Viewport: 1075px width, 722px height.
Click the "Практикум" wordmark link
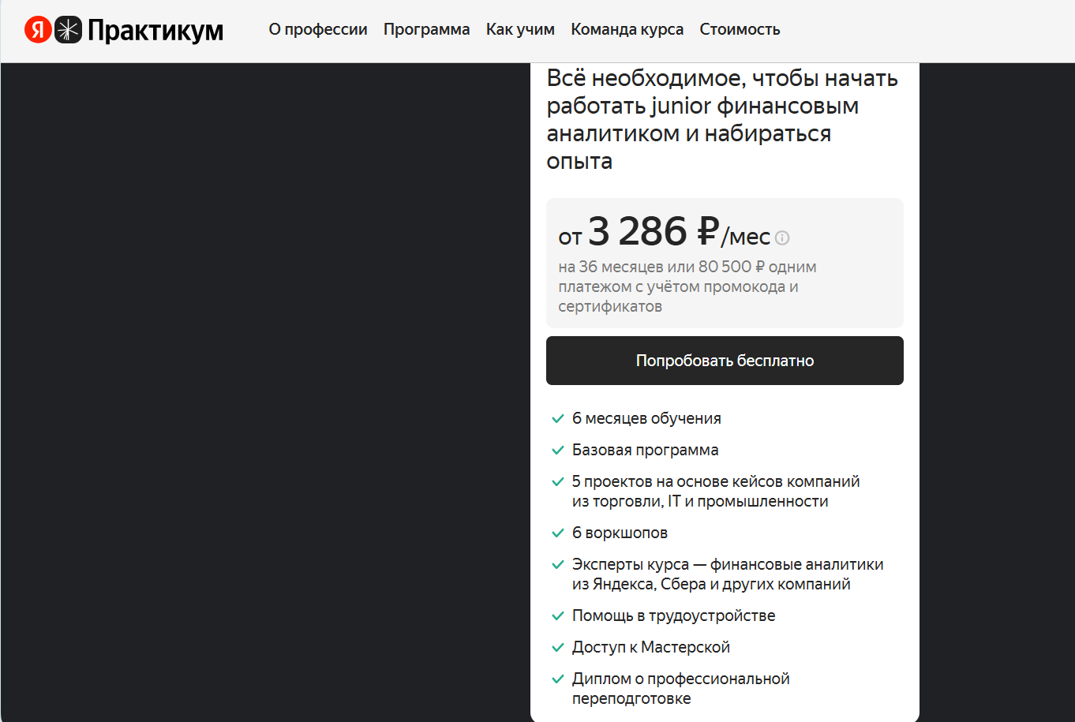[155, 31]
